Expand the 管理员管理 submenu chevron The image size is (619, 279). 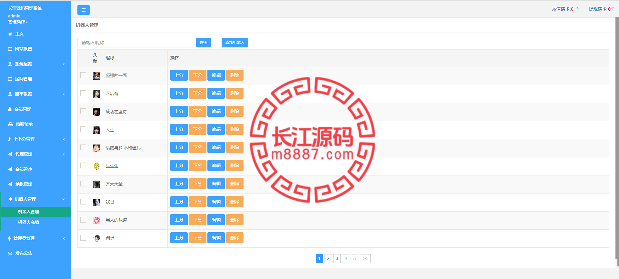click(64, 238)
